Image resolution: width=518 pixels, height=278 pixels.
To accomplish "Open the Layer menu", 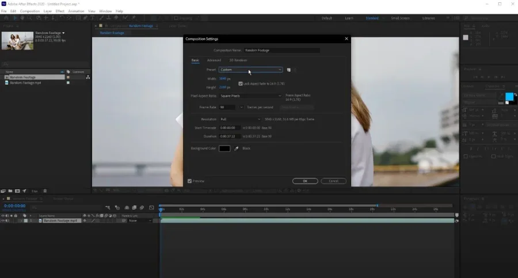I will (x=48, y=12).
